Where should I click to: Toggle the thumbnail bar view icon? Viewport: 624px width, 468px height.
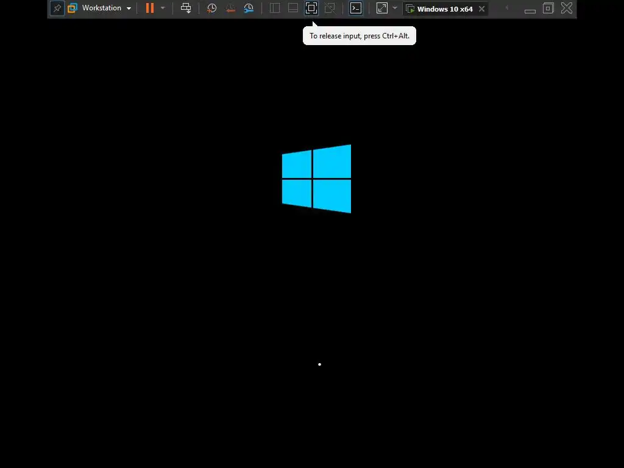pyautogui.click(x=293, y=8)
